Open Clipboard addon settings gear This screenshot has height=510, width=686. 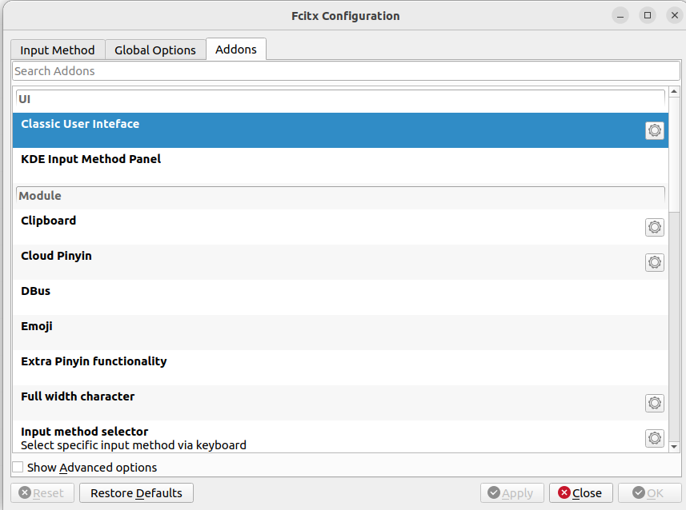[654, 227]
